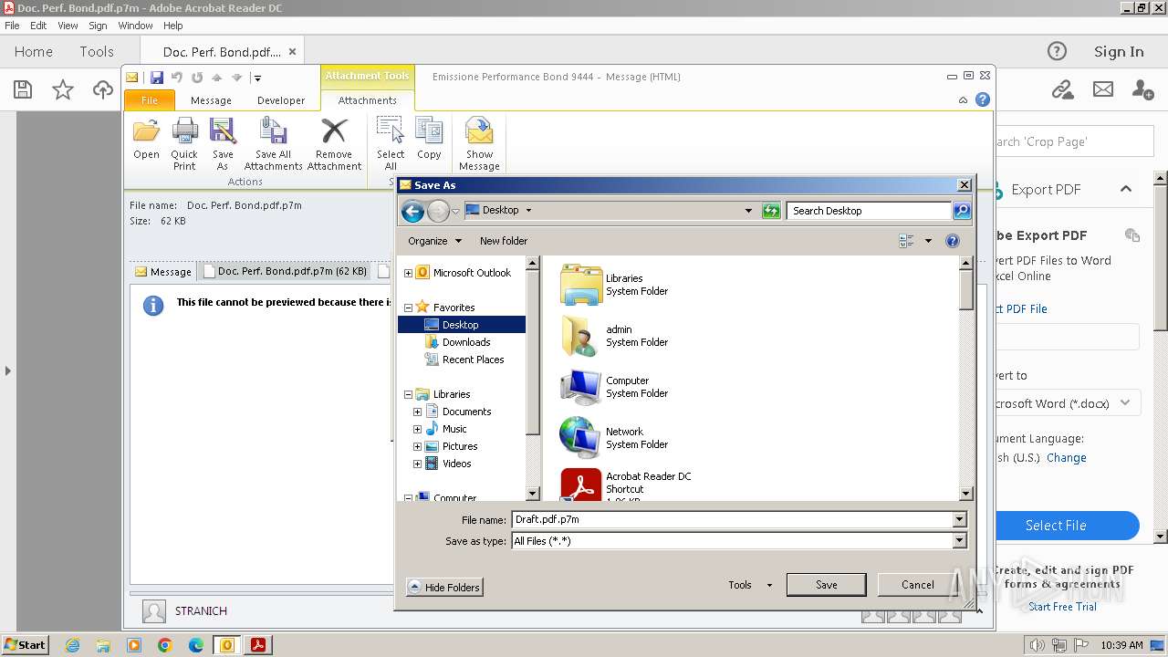Click the Edge taskbar icon
1168x657 pixels.
pos(196,645)
